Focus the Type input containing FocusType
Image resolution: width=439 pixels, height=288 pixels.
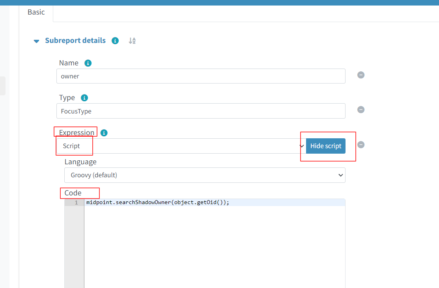200,111
